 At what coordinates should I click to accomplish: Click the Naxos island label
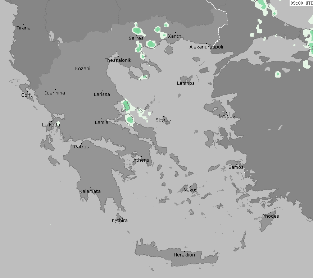190,190
